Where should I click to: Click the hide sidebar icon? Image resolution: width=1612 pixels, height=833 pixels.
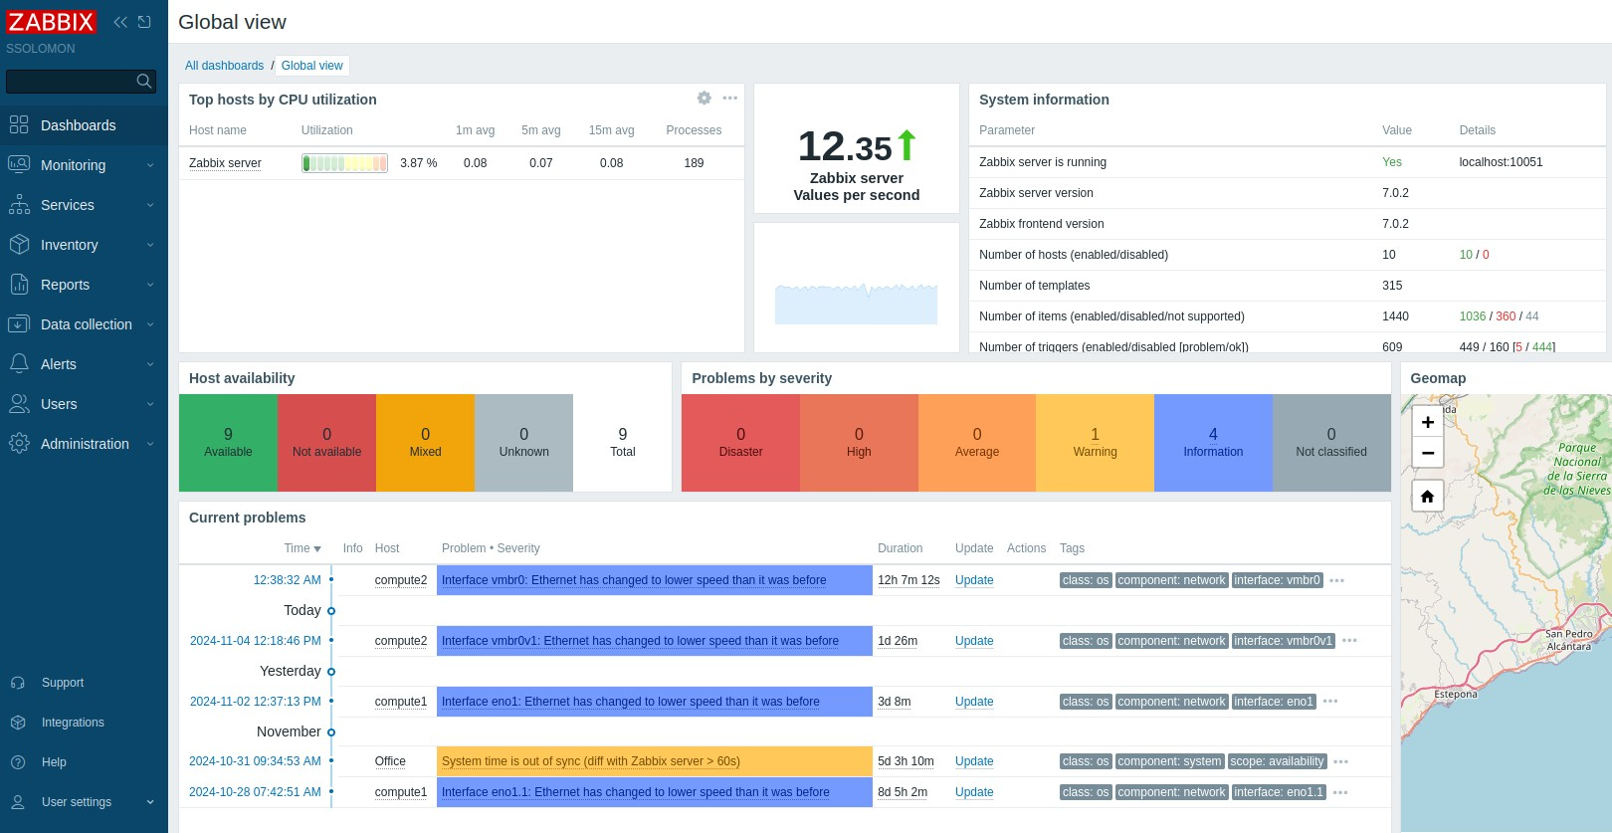point(145,22)
